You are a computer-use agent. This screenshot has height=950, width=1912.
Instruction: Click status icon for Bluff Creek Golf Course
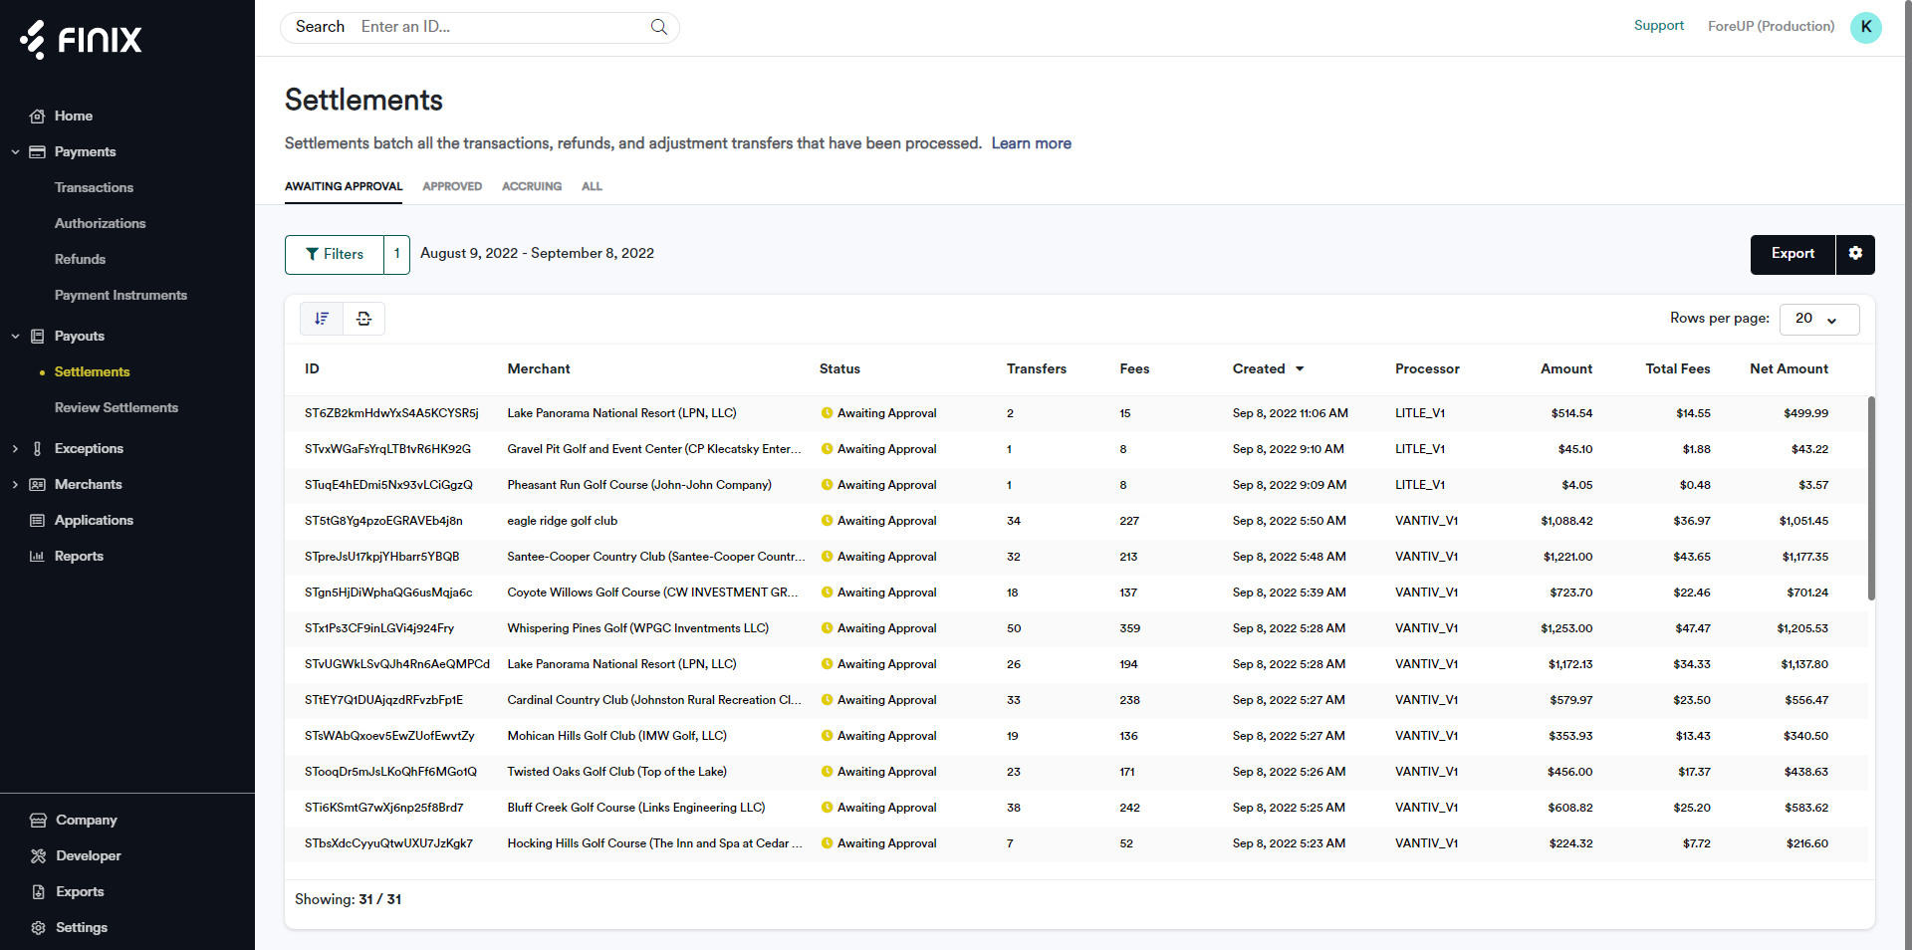click(x=827, y=808)
